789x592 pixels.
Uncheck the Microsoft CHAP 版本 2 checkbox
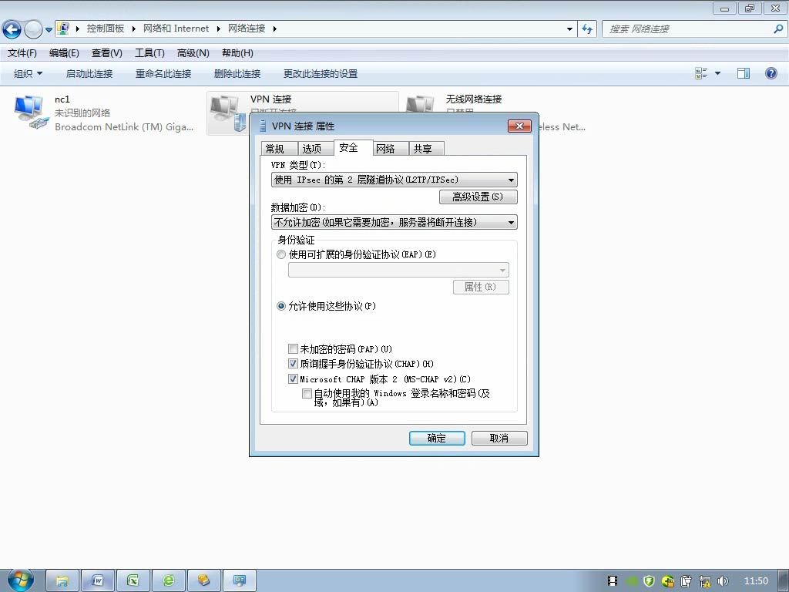pos(293,378)
